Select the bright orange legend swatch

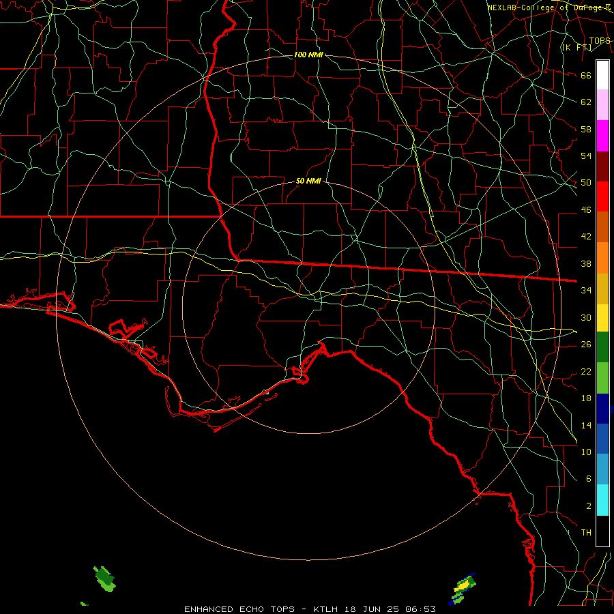(602, 258)
